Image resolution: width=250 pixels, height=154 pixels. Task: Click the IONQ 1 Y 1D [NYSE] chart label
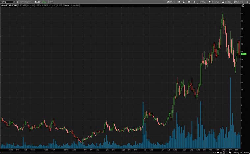[x=9, y=5]
